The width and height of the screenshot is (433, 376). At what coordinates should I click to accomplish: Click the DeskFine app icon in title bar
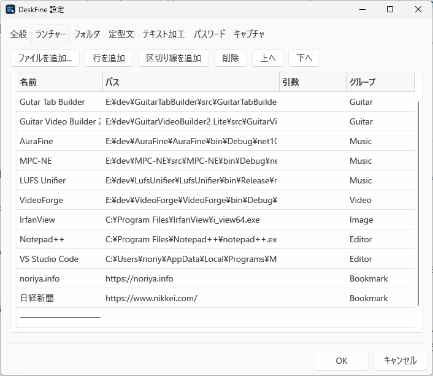(10, 9)
